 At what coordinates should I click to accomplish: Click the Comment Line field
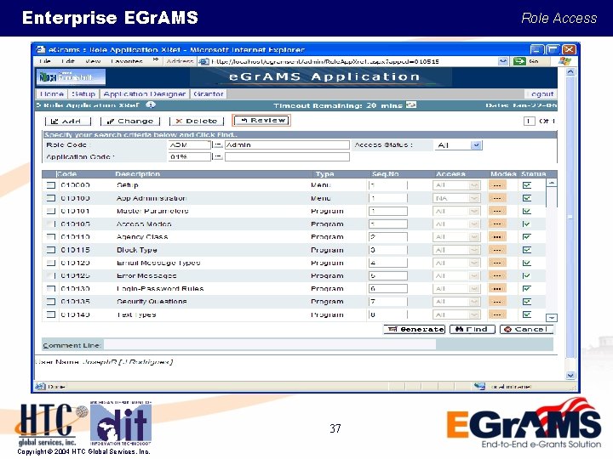point(270,344)
